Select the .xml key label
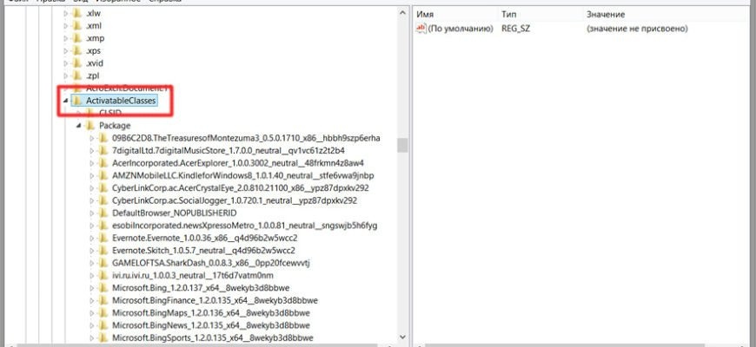Image resolution: width=756 pixels, height=347 pixels. pyautogui.click(x=94, y=25)
